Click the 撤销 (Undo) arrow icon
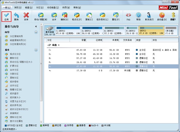The image size is (180, 132). [x=16, y=15]
